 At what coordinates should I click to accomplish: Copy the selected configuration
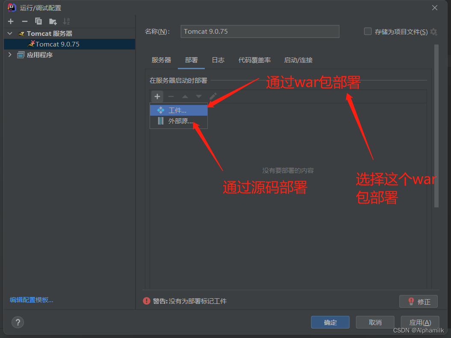click(x=38, y=21)
